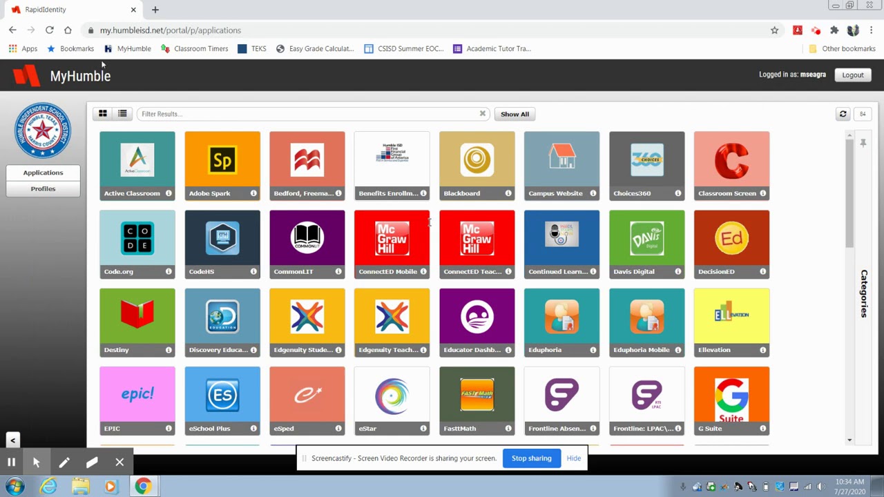Open Edgenuity Student app
Viewport: 884px width, 497px height.
[307, 322]
